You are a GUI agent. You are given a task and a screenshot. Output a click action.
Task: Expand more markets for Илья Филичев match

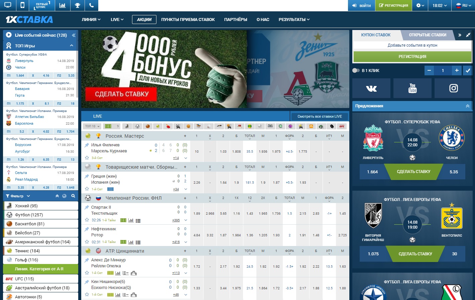[186, 158]
